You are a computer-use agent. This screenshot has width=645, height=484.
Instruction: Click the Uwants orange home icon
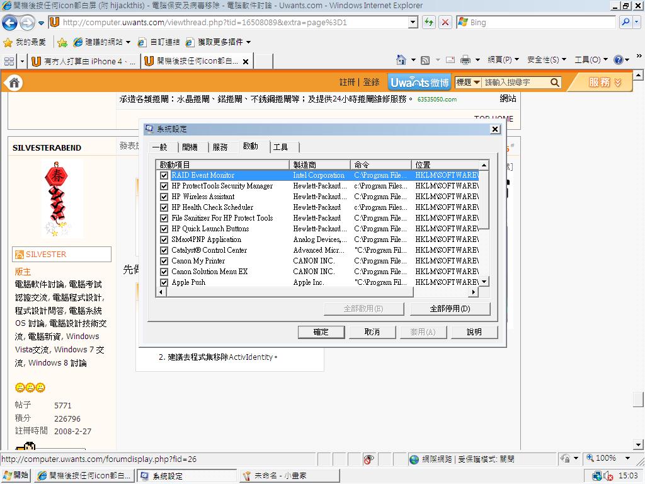point(14,83)
